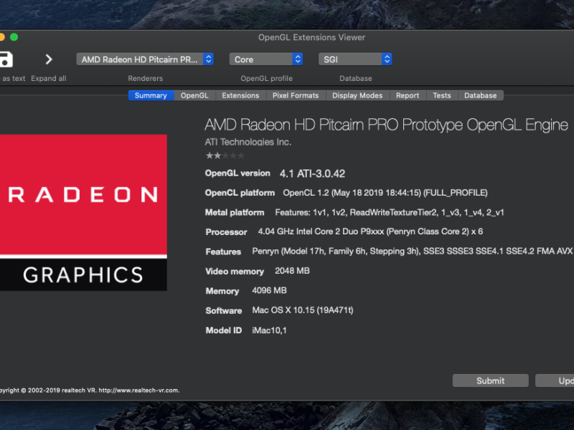
Task: Open the Pixel Formats tab
Action: point(296,95)
